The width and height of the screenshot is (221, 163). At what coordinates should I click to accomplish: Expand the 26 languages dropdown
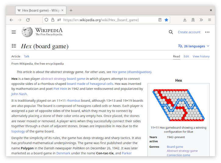coord(194,46)
